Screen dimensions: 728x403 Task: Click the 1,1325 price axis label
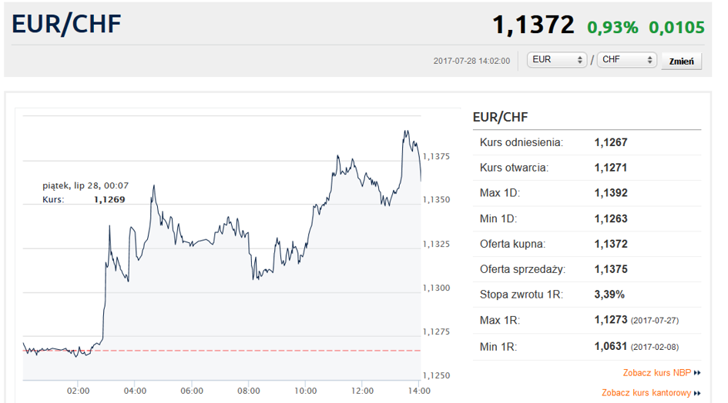coord(437,245)
